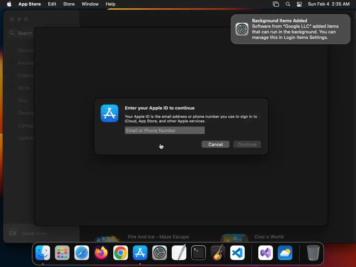This screenshot has width=356, height=267.
Task: Select Discover in the App Store sidebar
Action: pyautogui.click(x=25, y=50)
